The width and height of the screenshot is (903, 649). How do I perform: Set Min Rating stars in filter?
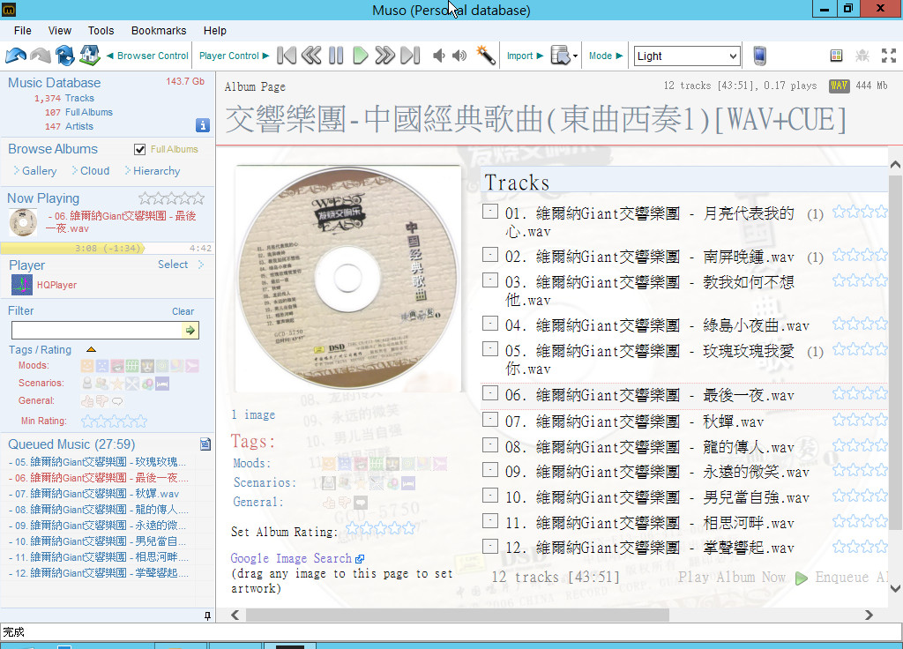click(114, 421)
